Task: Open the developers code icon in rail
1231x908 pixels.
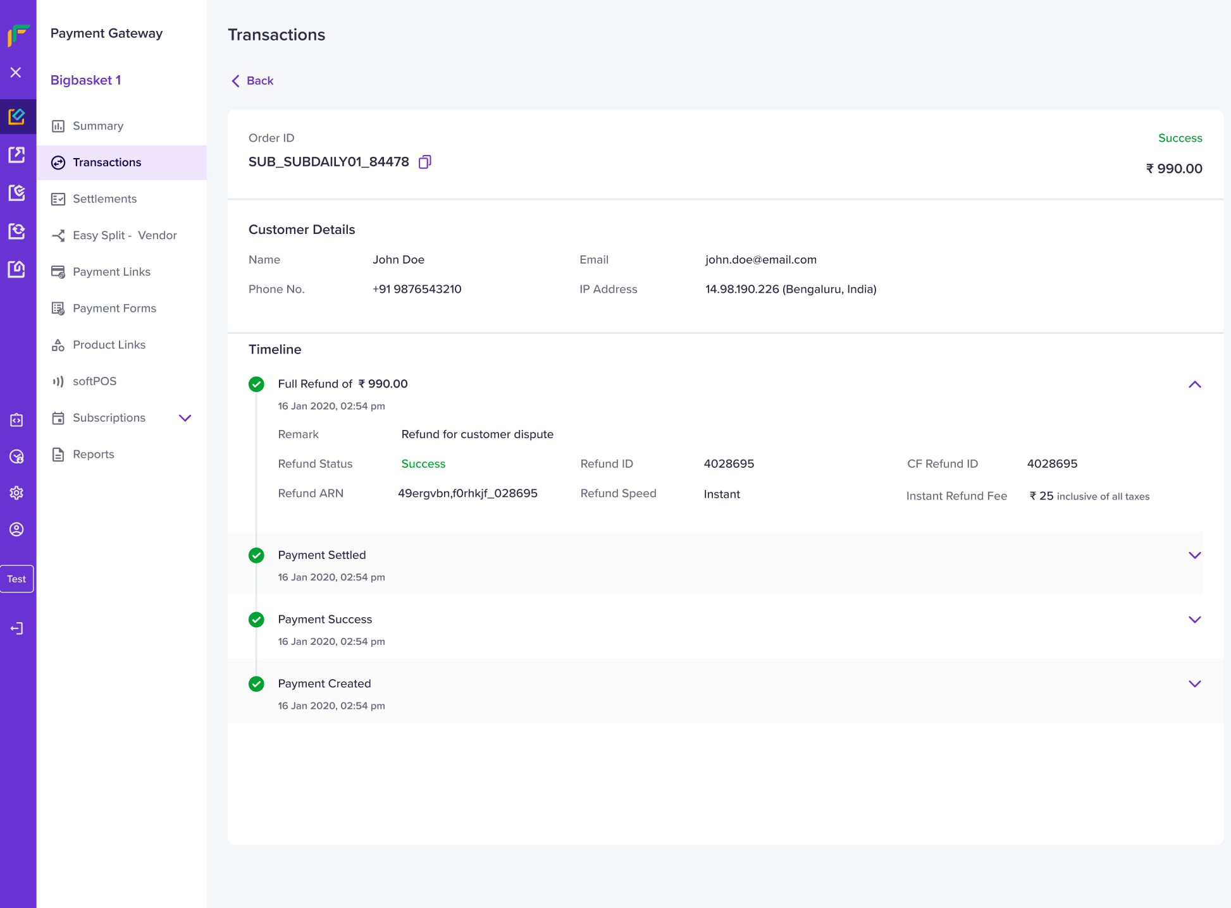Action: (x=16, y=420)
